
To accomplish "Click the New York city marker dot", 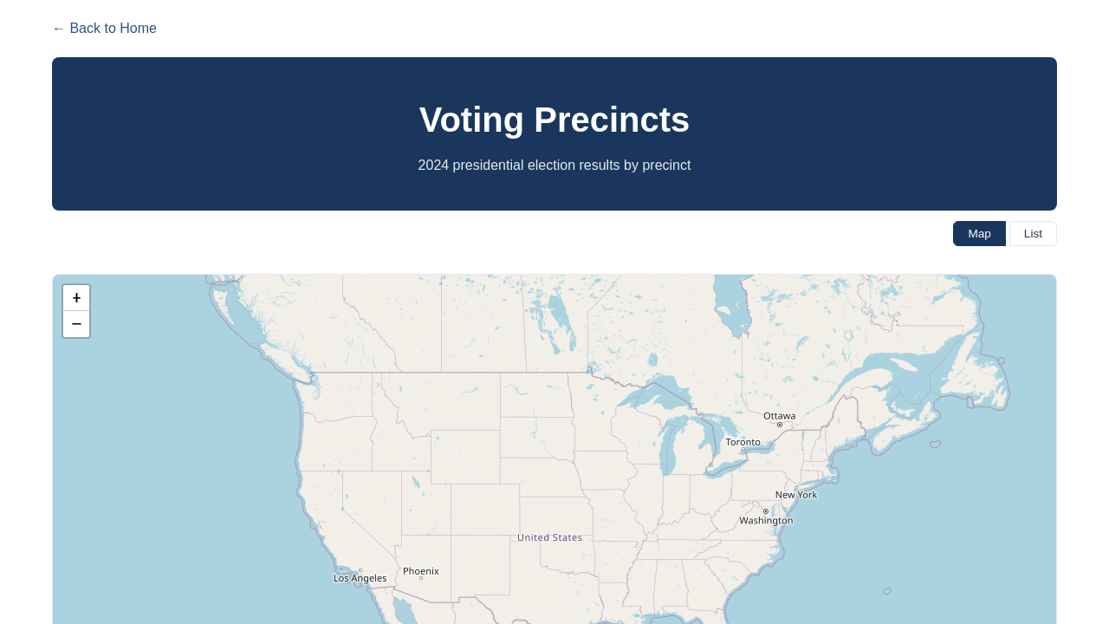I will (796, 488).
